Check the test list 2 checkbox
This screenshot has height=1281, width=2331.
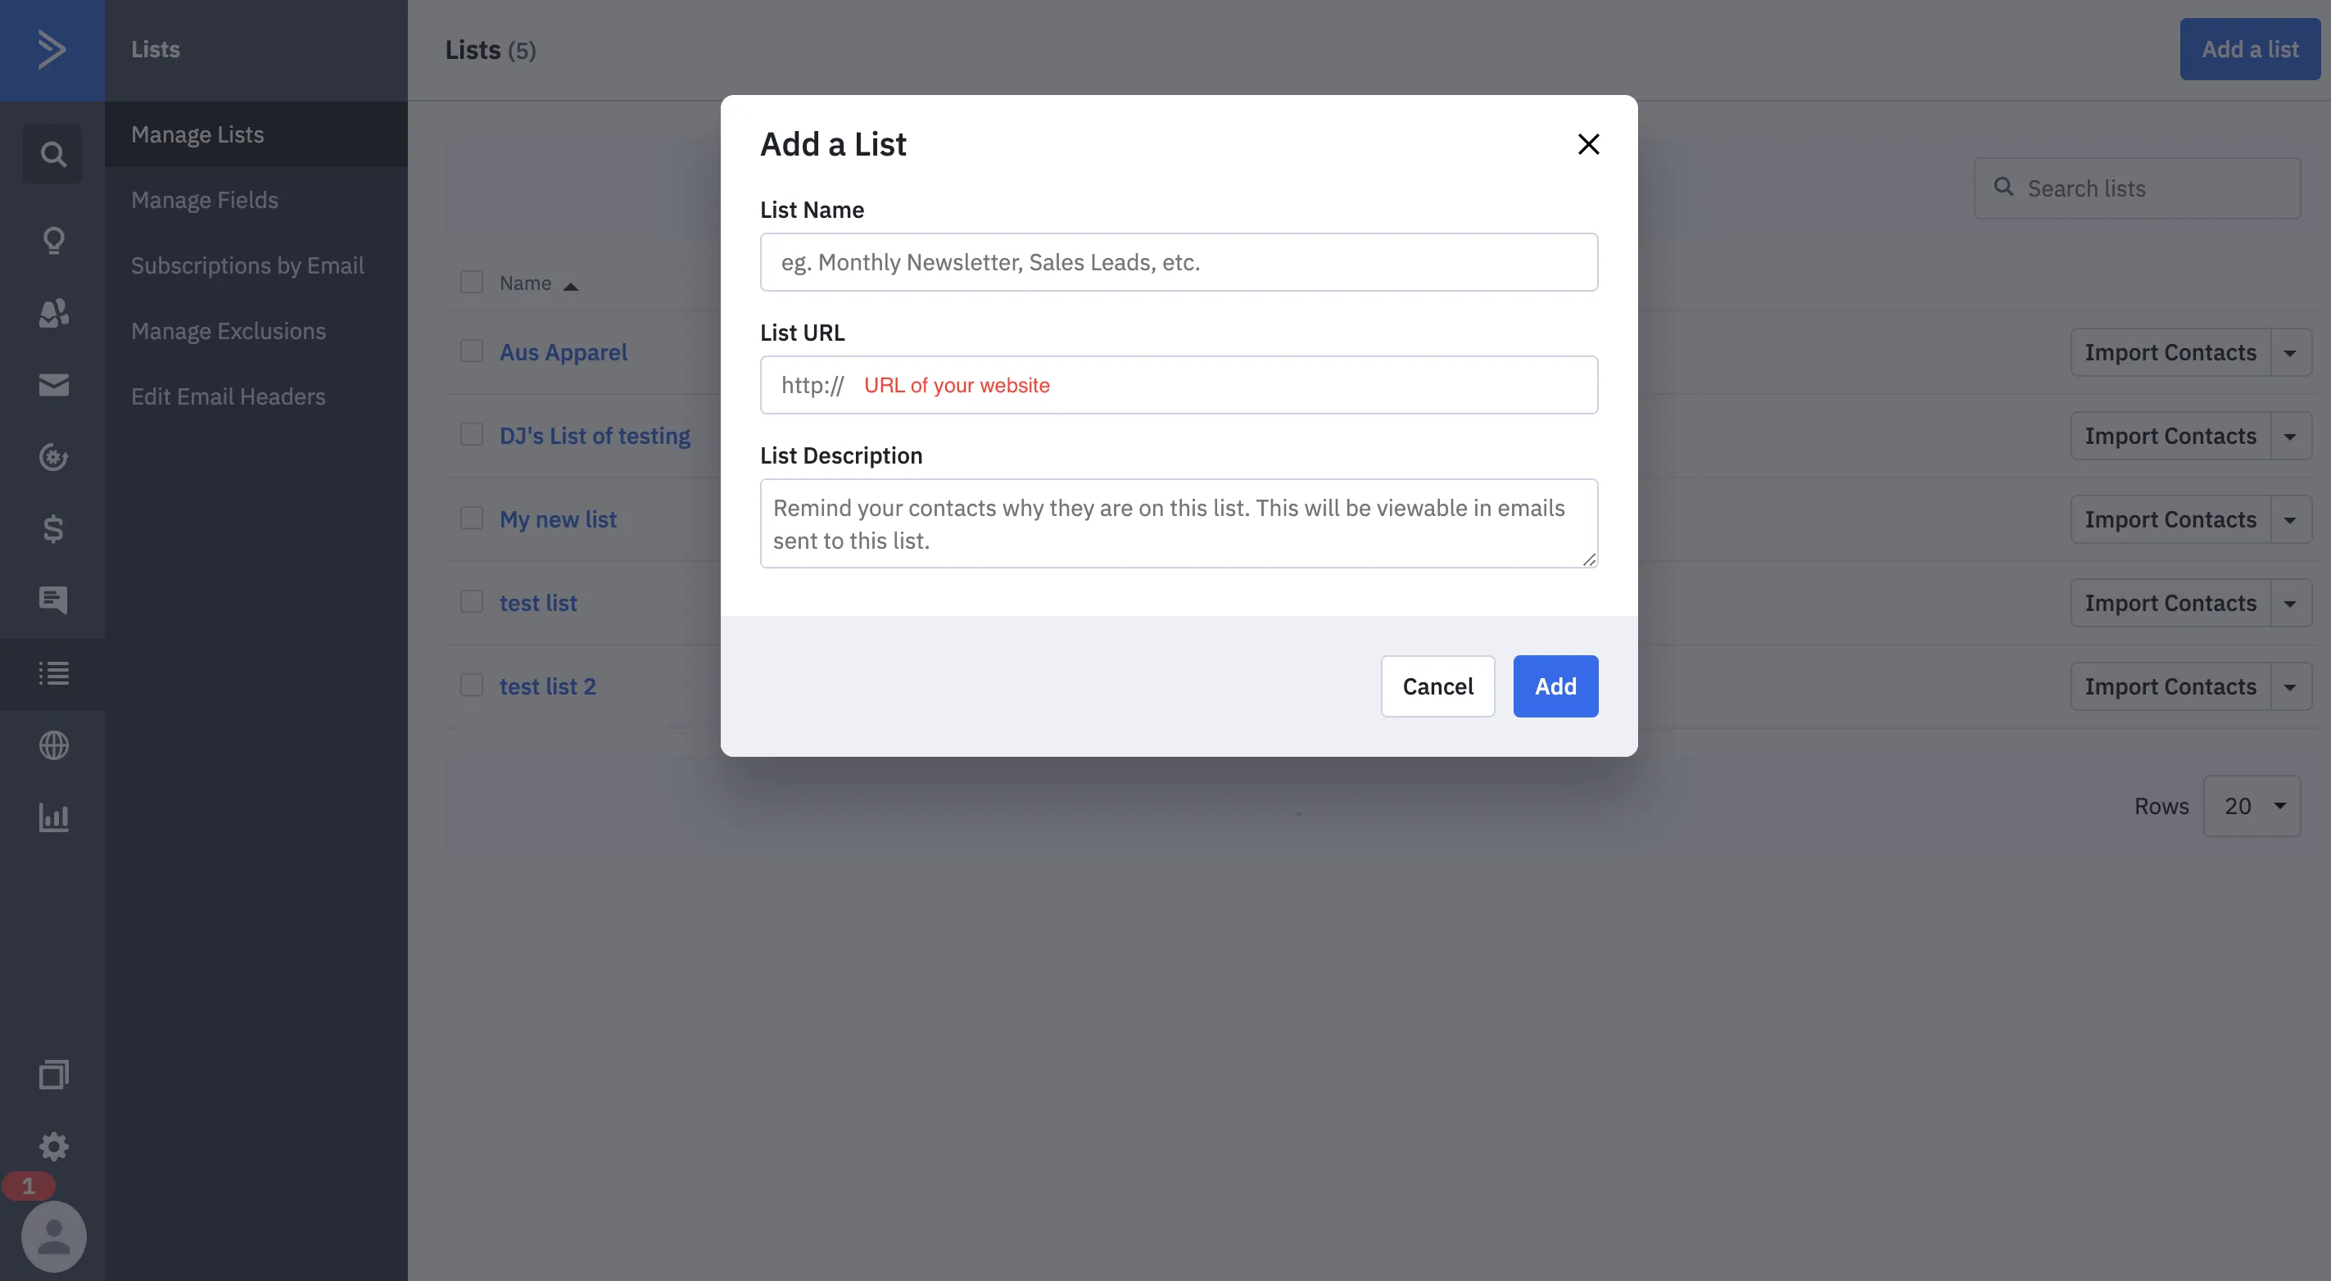click(472, 685)
